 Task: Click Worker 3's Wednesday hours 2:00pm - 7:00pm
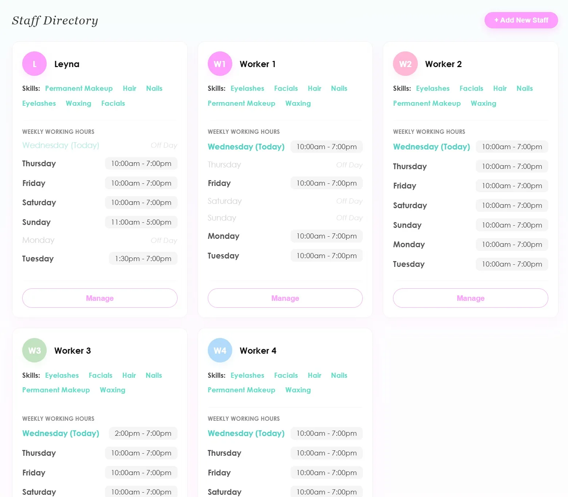(143, 433)
